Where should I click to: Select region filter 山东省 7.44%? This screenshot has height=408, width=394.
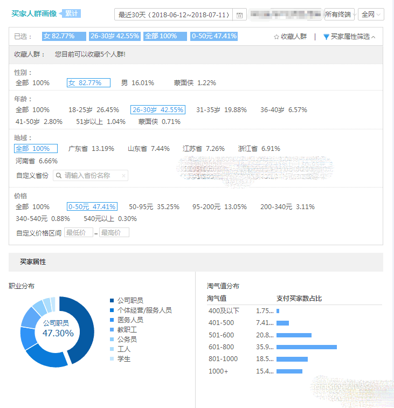click(x=149, y=149)
